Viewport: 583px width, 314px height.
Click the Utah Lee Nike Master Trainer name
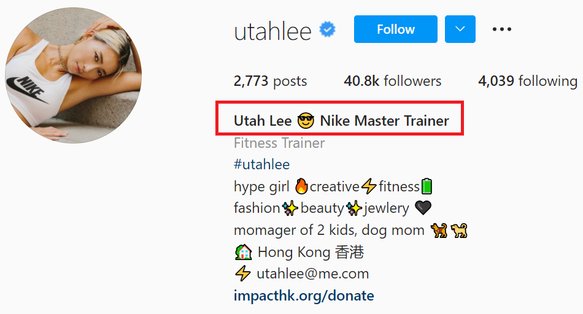pos(341,121)
